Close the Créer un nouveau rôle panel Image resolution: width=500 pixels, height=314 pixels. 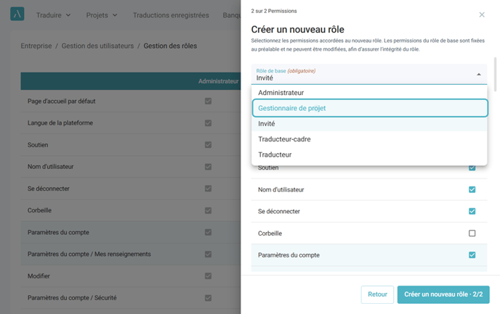pyautogui.click(x=482, y=15)
